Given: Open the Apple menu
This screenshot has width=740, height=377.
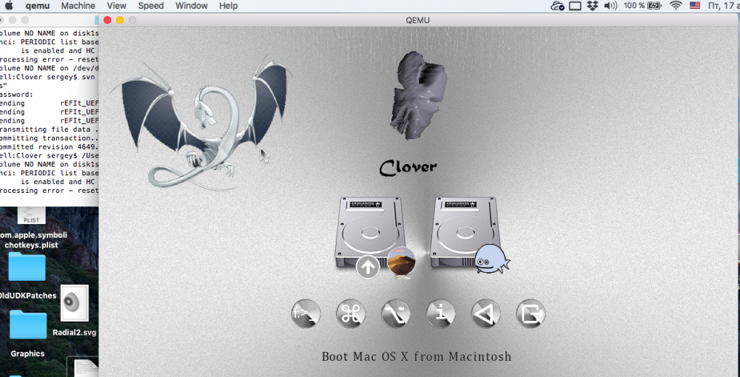Looking at the screenshot, I should tap(9, 6).
